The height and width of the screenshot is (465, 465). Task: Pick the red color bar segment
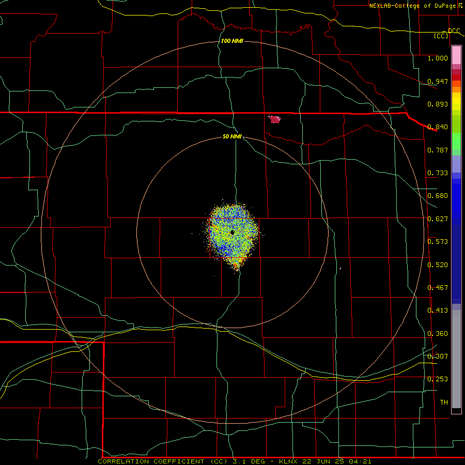(456, 78)
